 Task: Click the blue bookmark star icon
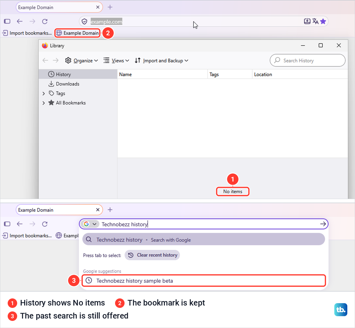pos(323,21)
